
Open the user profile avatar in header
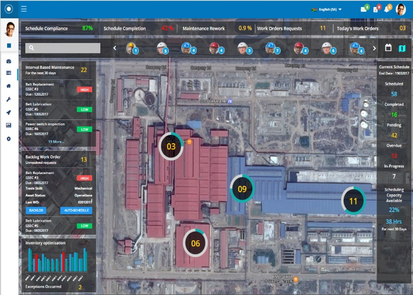(401, 10)
